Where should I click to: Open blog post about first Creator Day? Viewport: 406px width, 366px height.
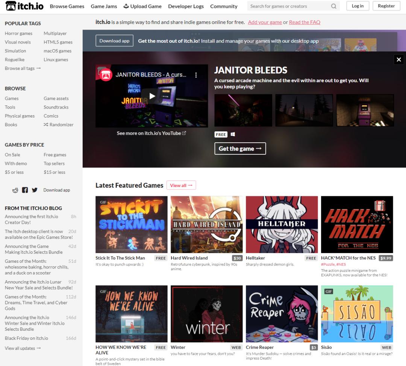31,220
